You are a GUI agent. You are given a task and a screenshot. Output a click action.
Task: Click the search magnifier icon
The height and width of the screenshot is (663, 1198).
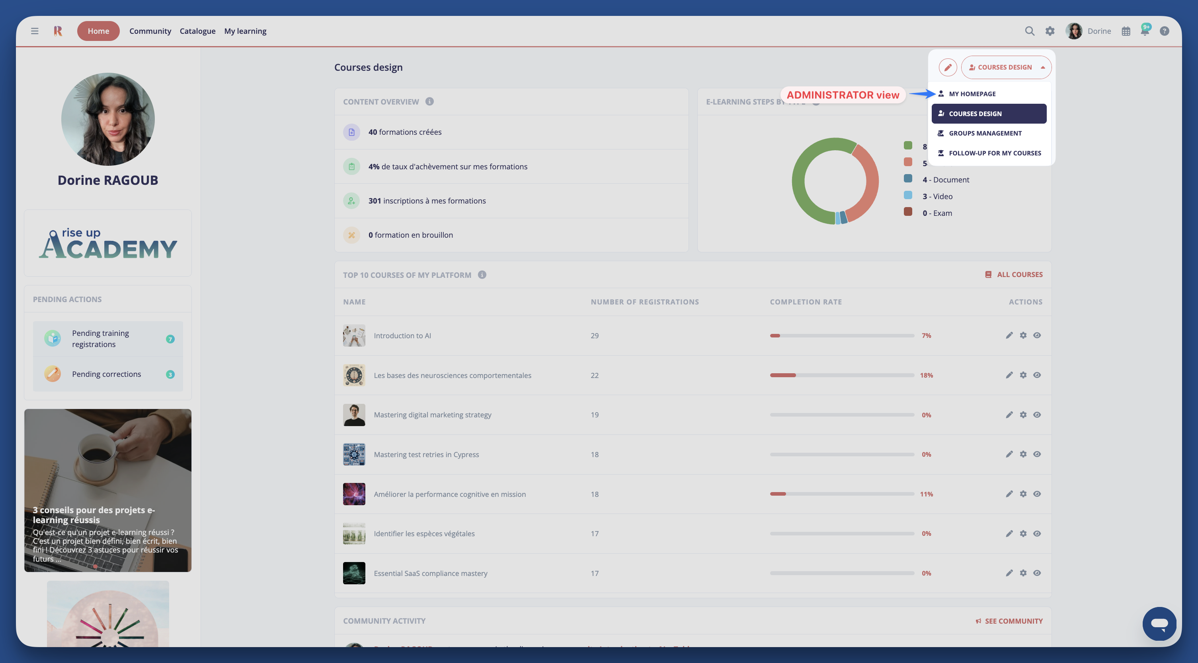point(1029,31)
